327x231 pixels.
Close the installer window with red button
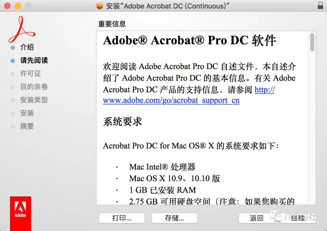[8, 6]
